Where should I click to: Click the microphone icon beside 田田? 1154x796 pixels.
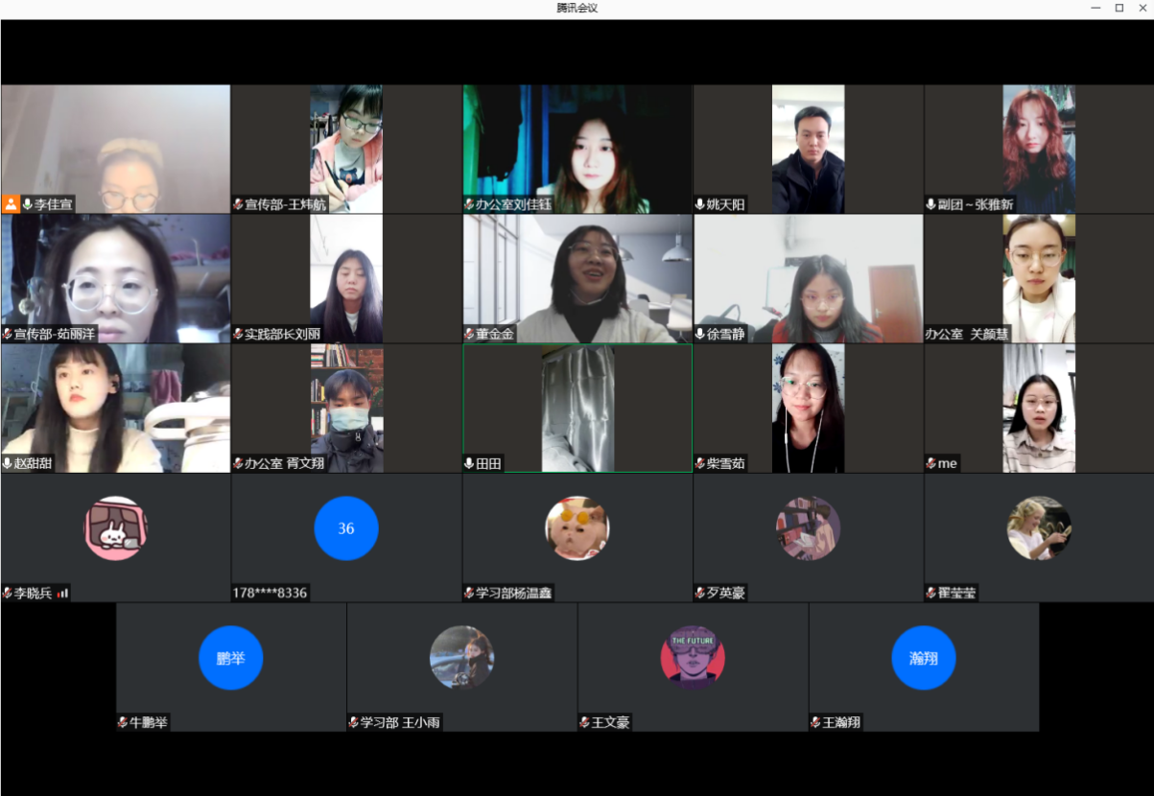[x=469, y=463]
